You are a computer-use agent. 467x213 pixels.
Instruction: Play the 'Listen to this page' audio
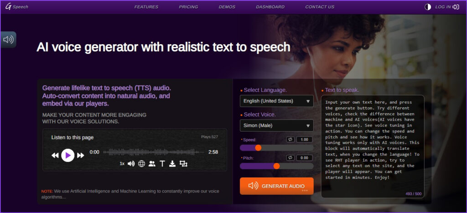pyautogui.click(x=68, y=155)
